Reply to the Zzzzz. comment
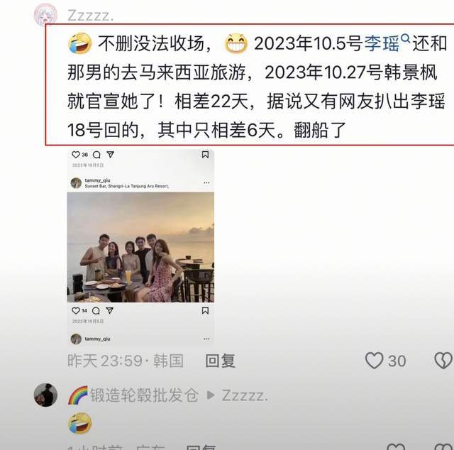Image resolution: width=454 pixels, height=450 pixels. tap(220, 361)
